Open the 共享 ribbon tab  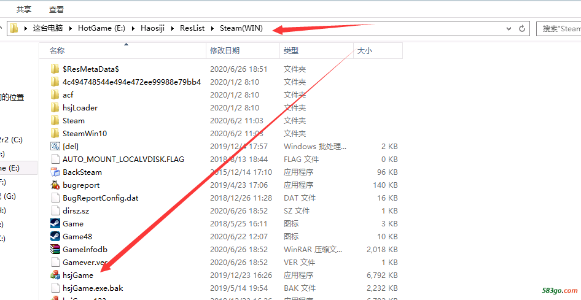tap(24, 9)
